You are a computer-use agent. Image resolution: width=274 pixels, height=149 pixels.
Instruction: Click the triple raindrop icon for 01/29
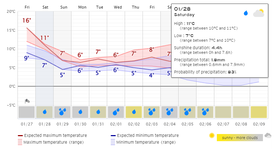pos(63,112)
